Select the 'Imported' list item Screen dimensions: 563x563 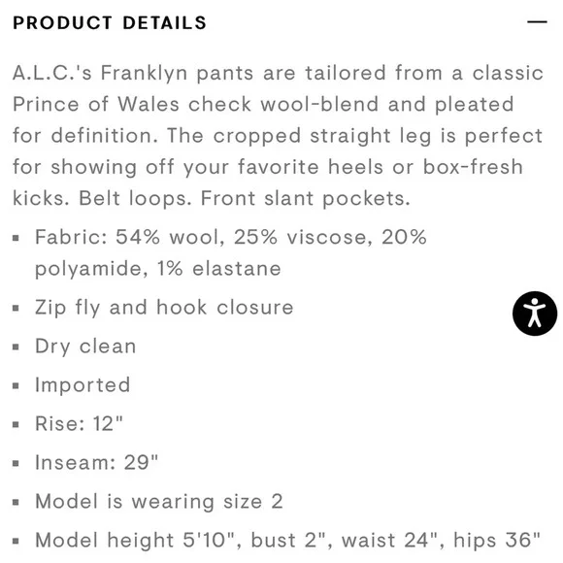pos(83,385)
